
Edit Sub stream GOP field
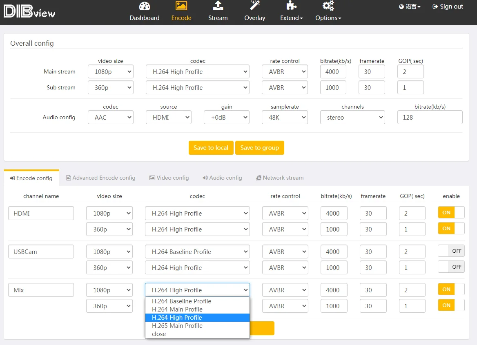(x=410, y=88)
